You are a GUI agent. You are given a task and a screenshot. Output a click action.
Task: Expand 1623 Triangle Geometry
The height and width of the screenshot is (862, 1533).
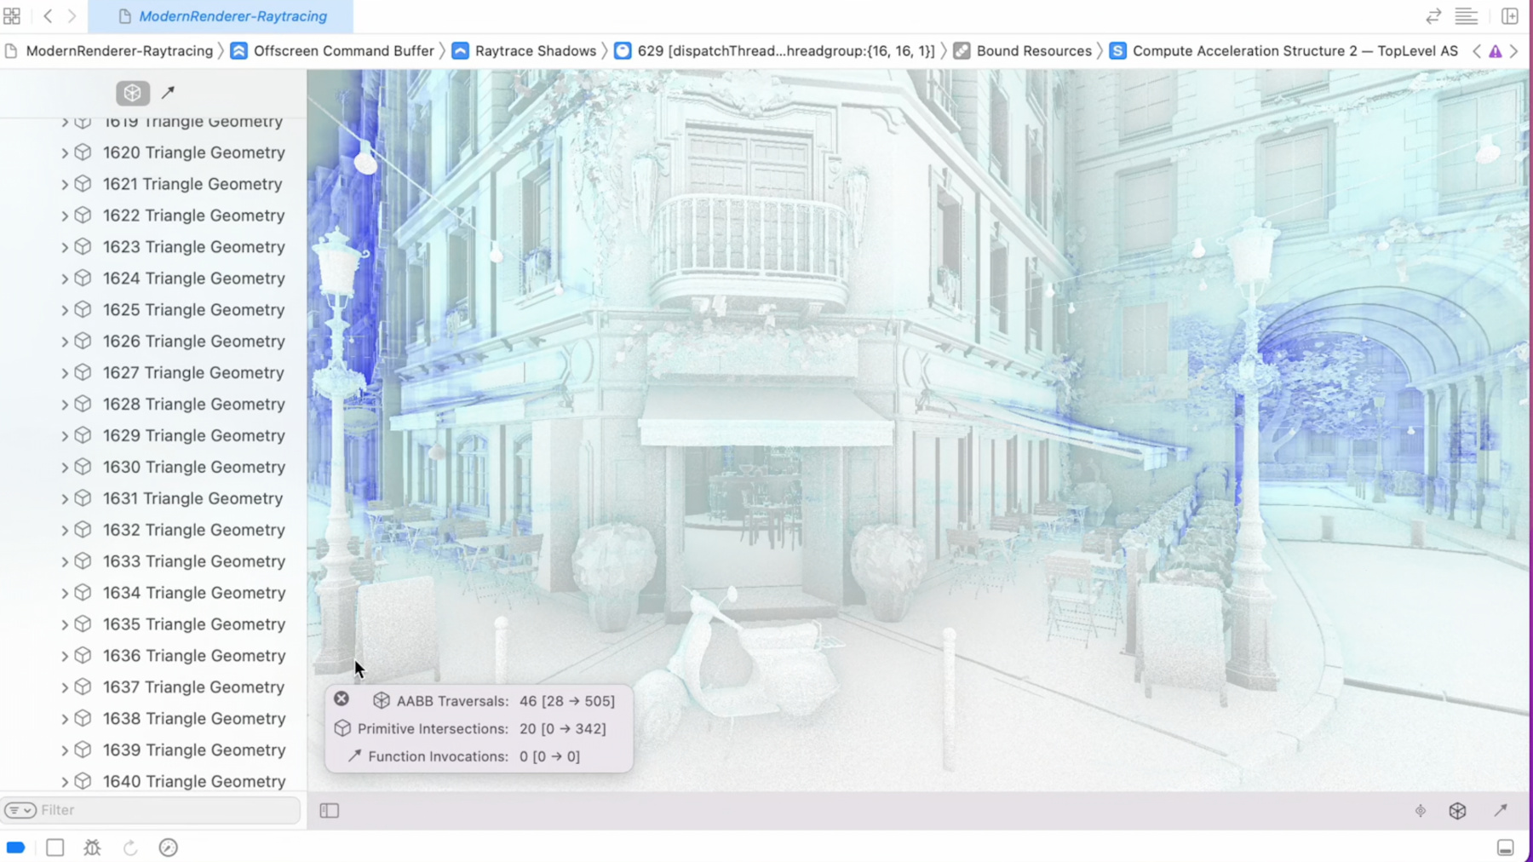(x=65, y=248)
